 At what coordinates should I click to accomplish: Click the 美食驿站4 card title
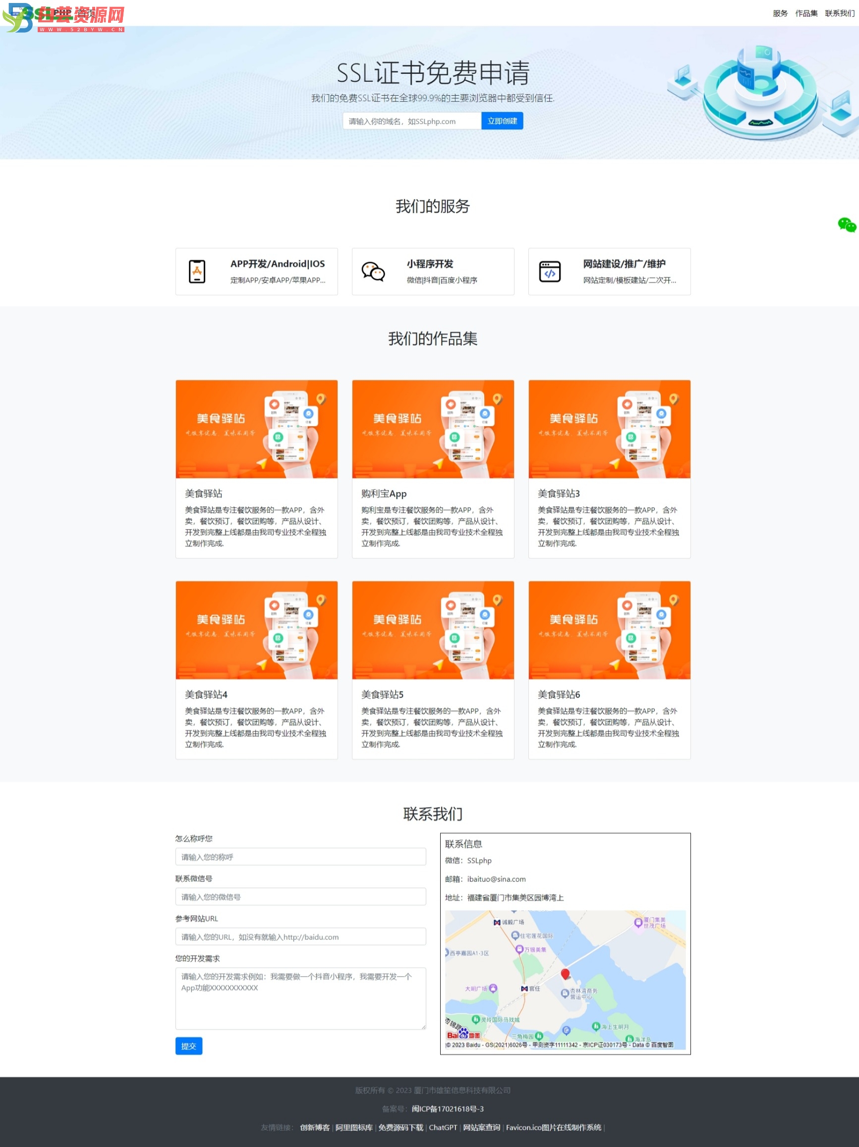206,695
